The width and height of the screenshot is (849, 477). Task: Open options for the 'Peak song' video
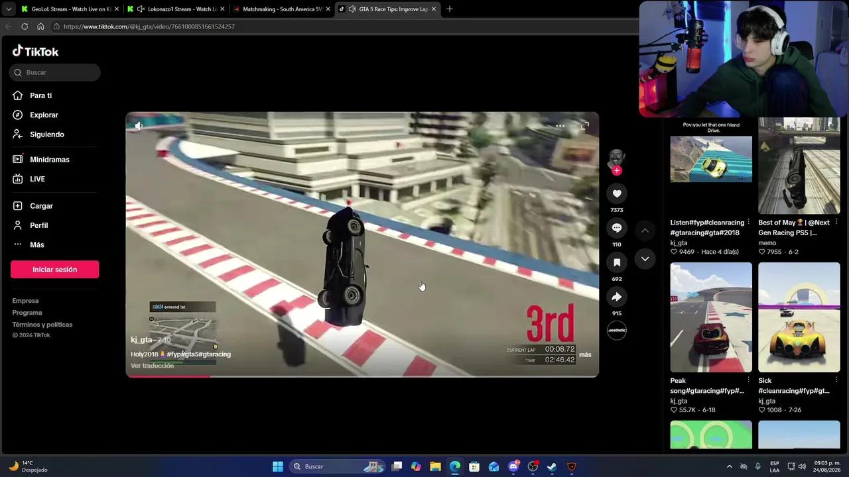click(x=749, y=381)
